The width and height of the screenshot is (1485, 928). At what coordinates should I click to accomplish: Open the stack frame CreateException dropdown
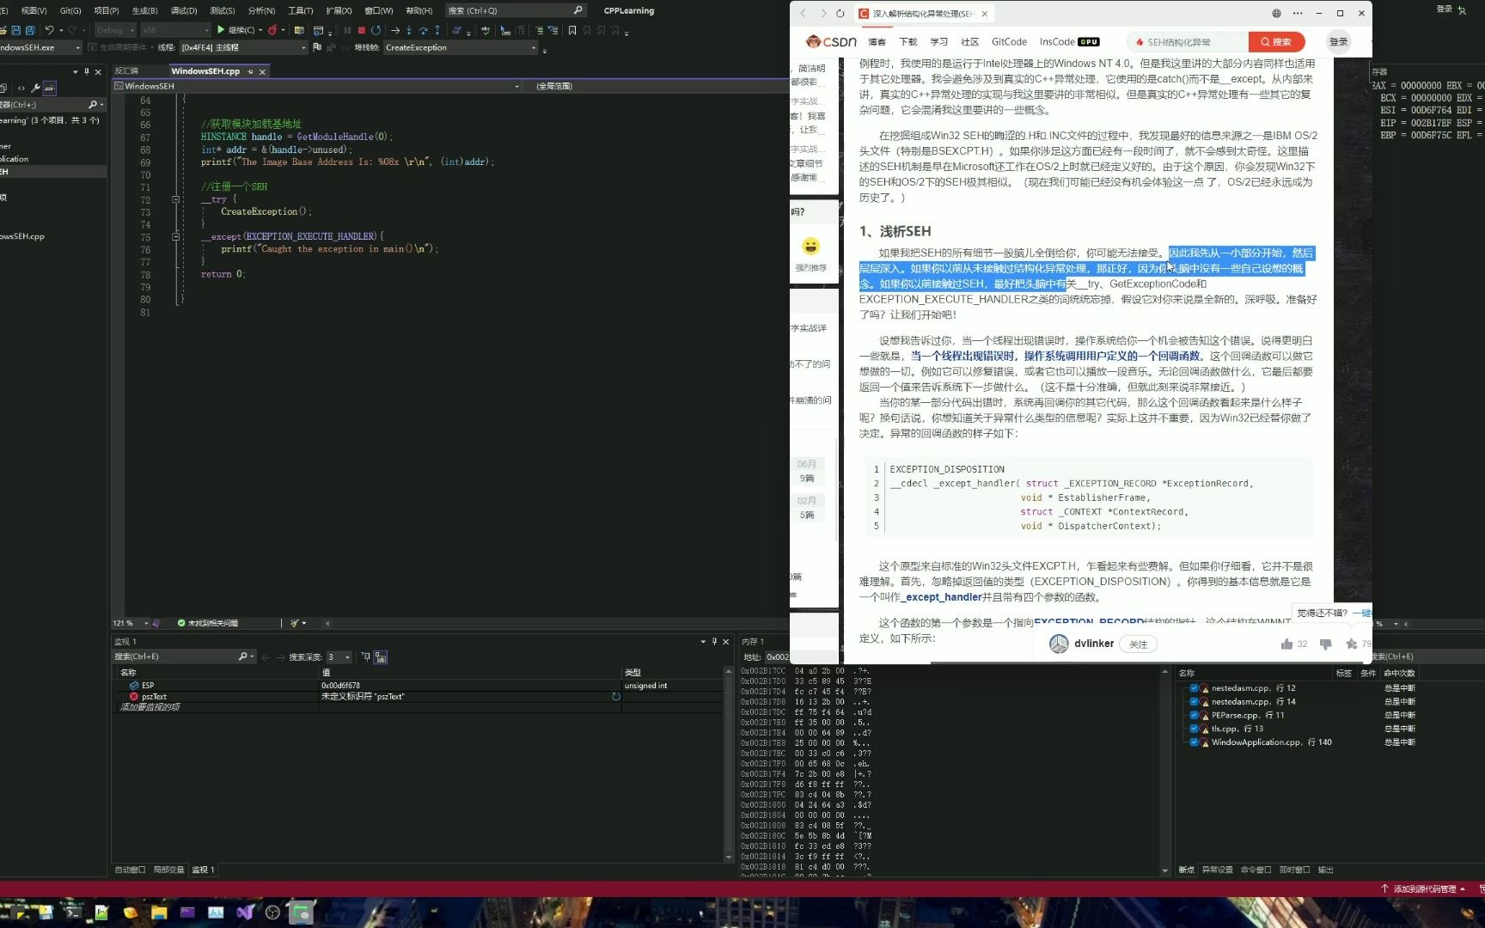click(x=461, y=47)
